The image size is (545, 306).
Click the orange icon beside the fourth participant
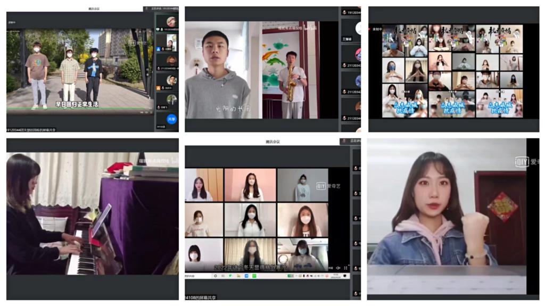pos(159,88)
